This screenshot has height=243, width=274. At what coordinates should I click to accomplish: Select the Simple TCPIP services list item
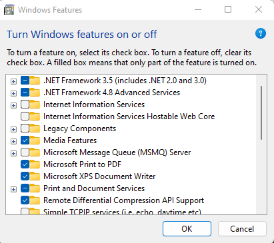[122, 212]
